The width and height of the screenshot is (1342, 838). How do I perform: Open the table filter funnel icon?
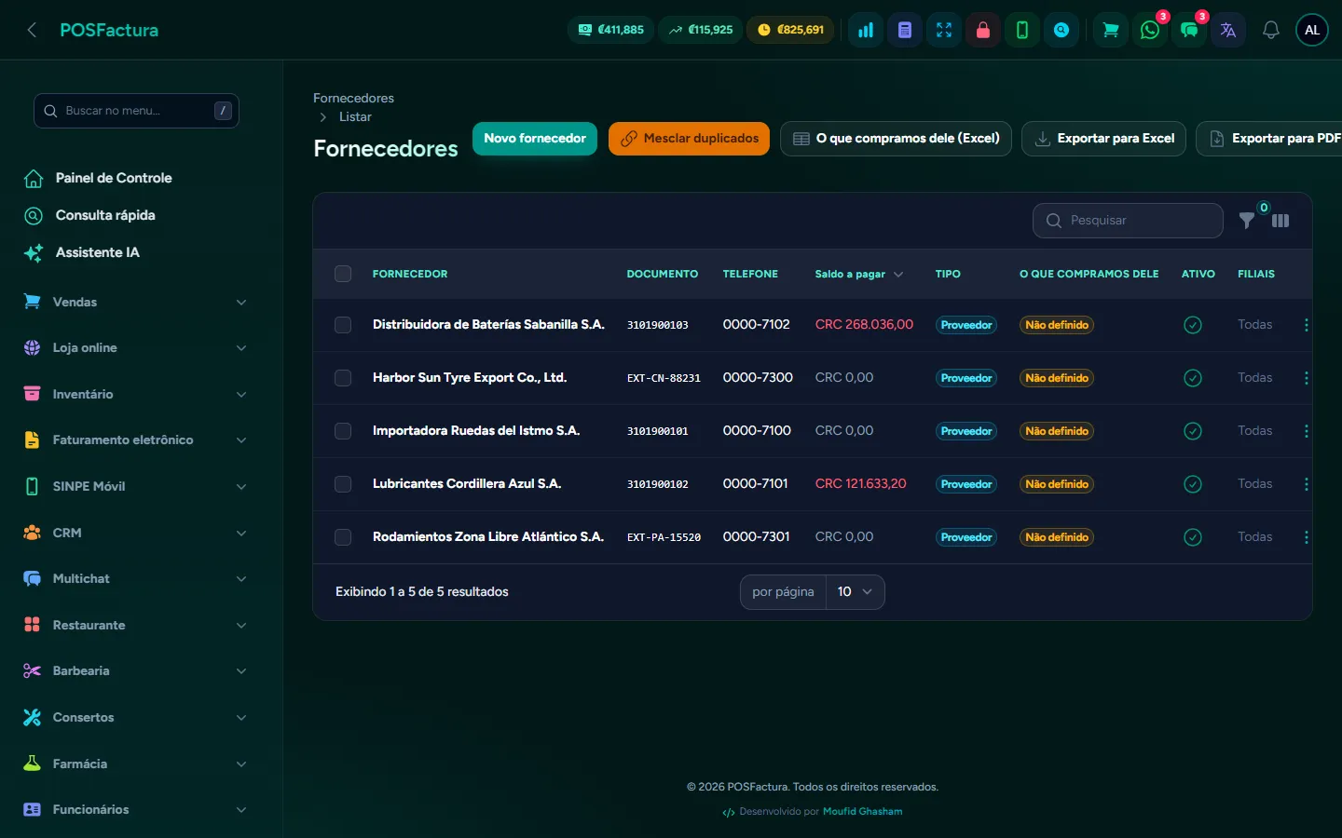[x=1247, y=221]
